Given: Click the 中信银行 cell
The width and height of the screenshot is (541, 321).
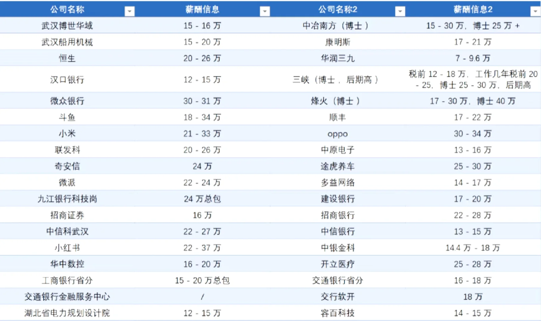Looking at the screenshot, I should point(338,232).
